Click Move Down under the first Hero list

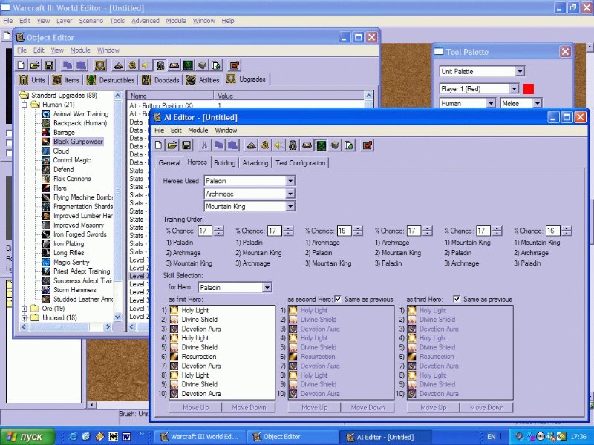[x=249, y=407]
